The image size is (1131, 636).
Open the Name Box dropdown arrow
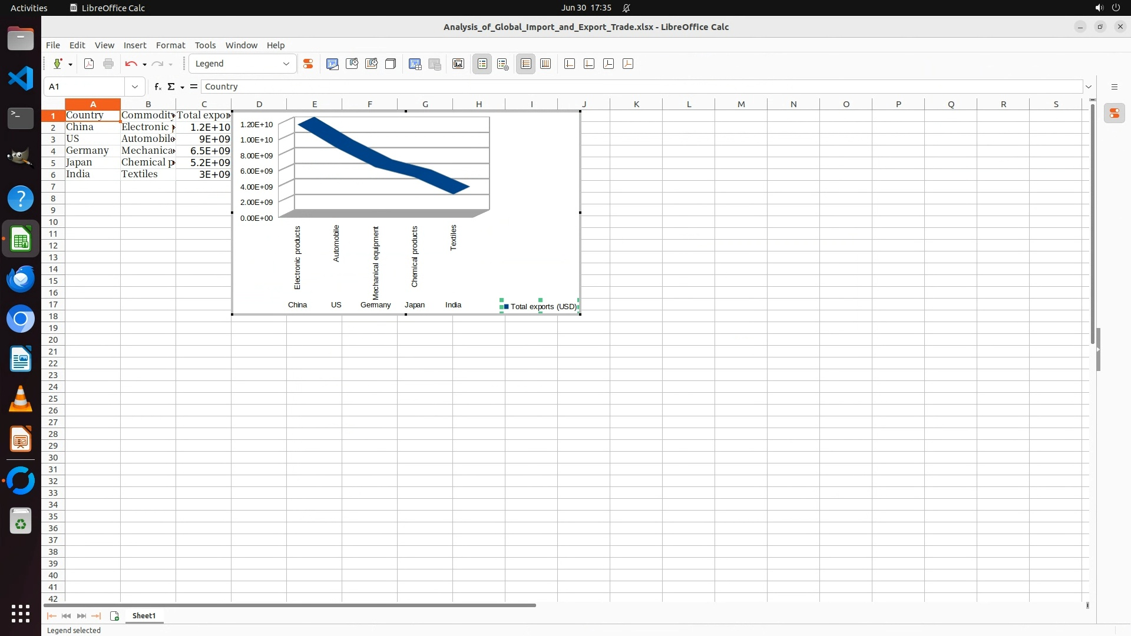pos(135,87)
